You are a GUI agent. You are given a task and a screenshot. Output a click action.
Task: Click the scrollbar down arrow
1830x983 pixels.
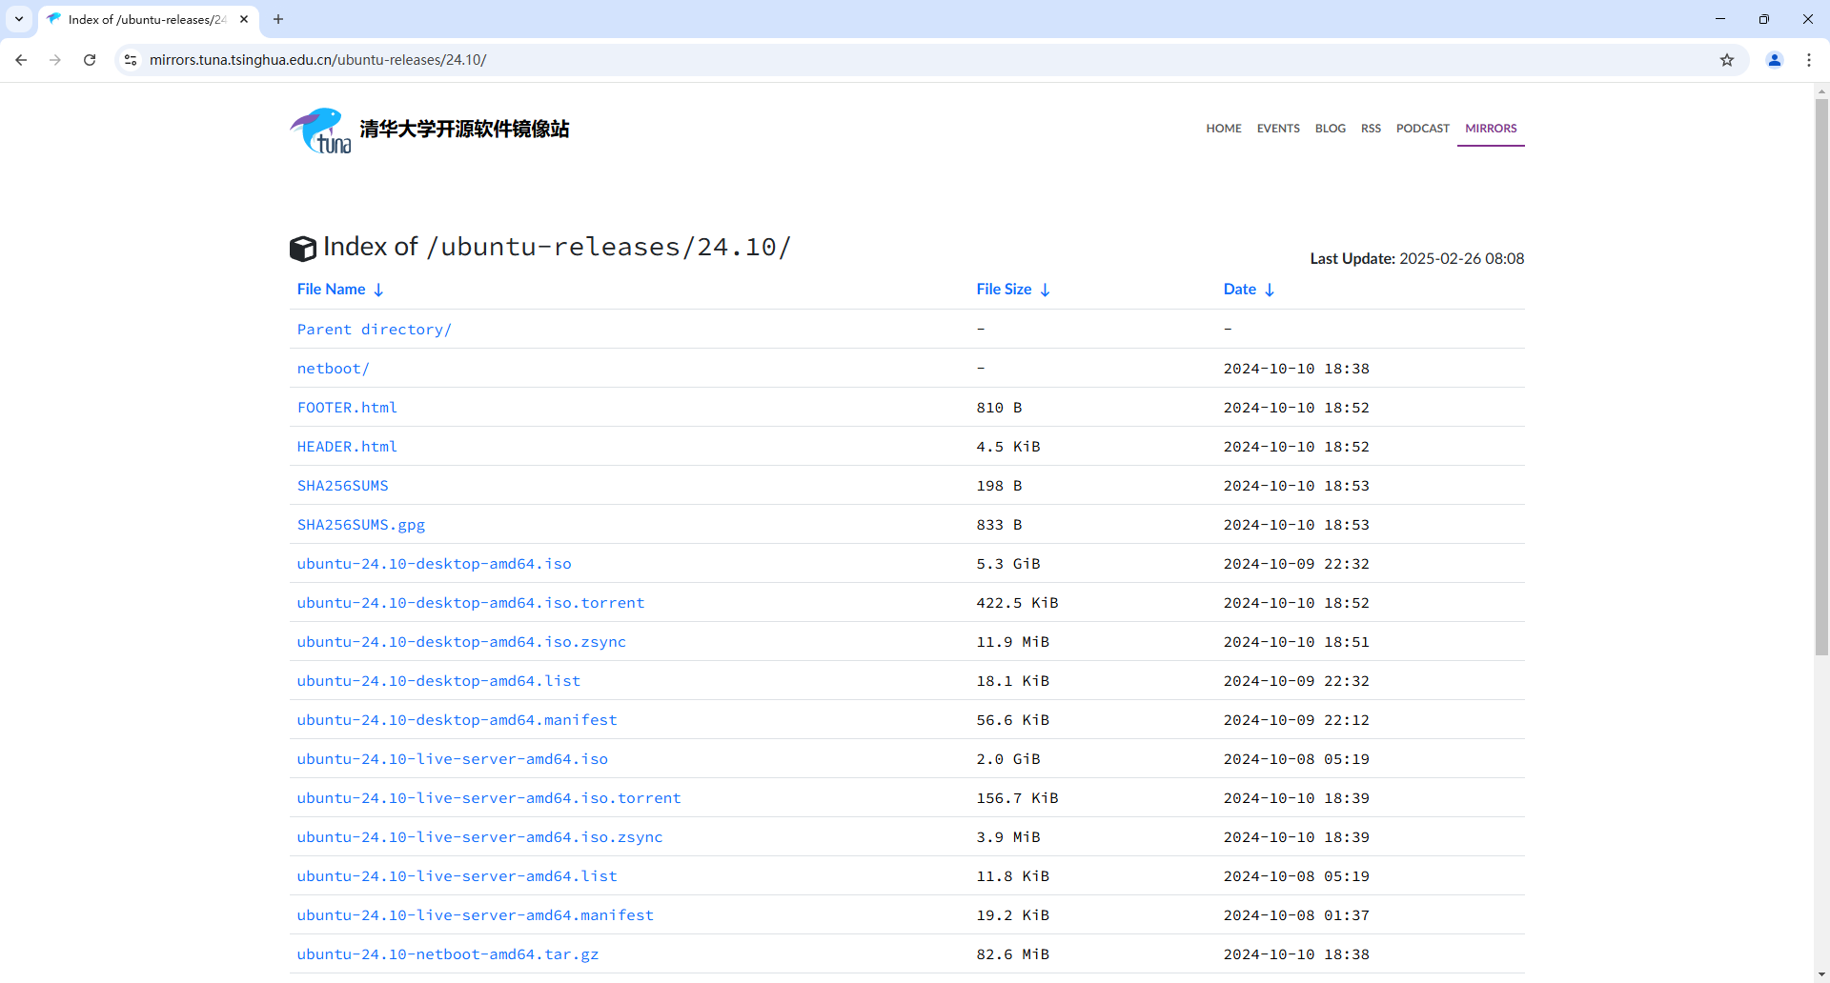[1821, 975]
